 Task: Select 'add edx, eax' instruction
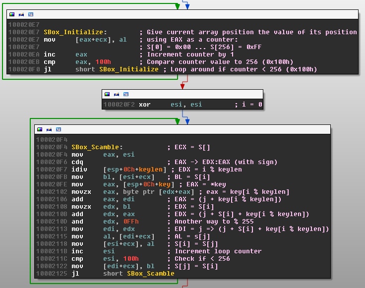pos(103,214)
